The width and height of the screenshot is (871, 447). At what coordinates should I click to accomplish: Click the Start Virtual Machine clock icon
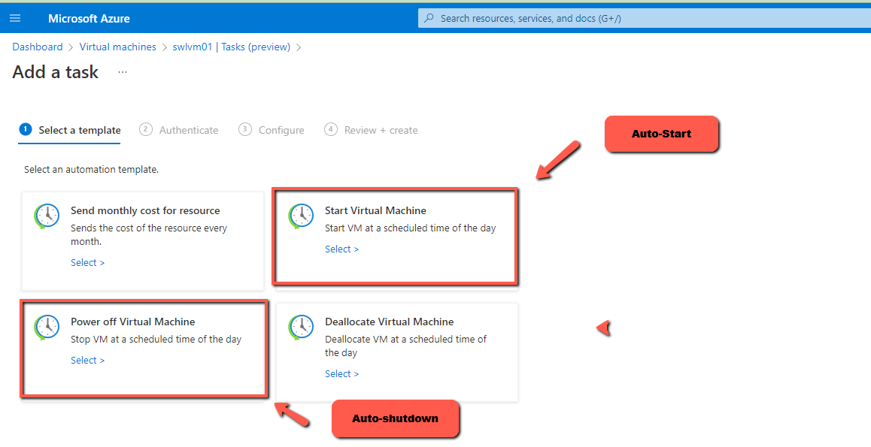pos(301,216)
